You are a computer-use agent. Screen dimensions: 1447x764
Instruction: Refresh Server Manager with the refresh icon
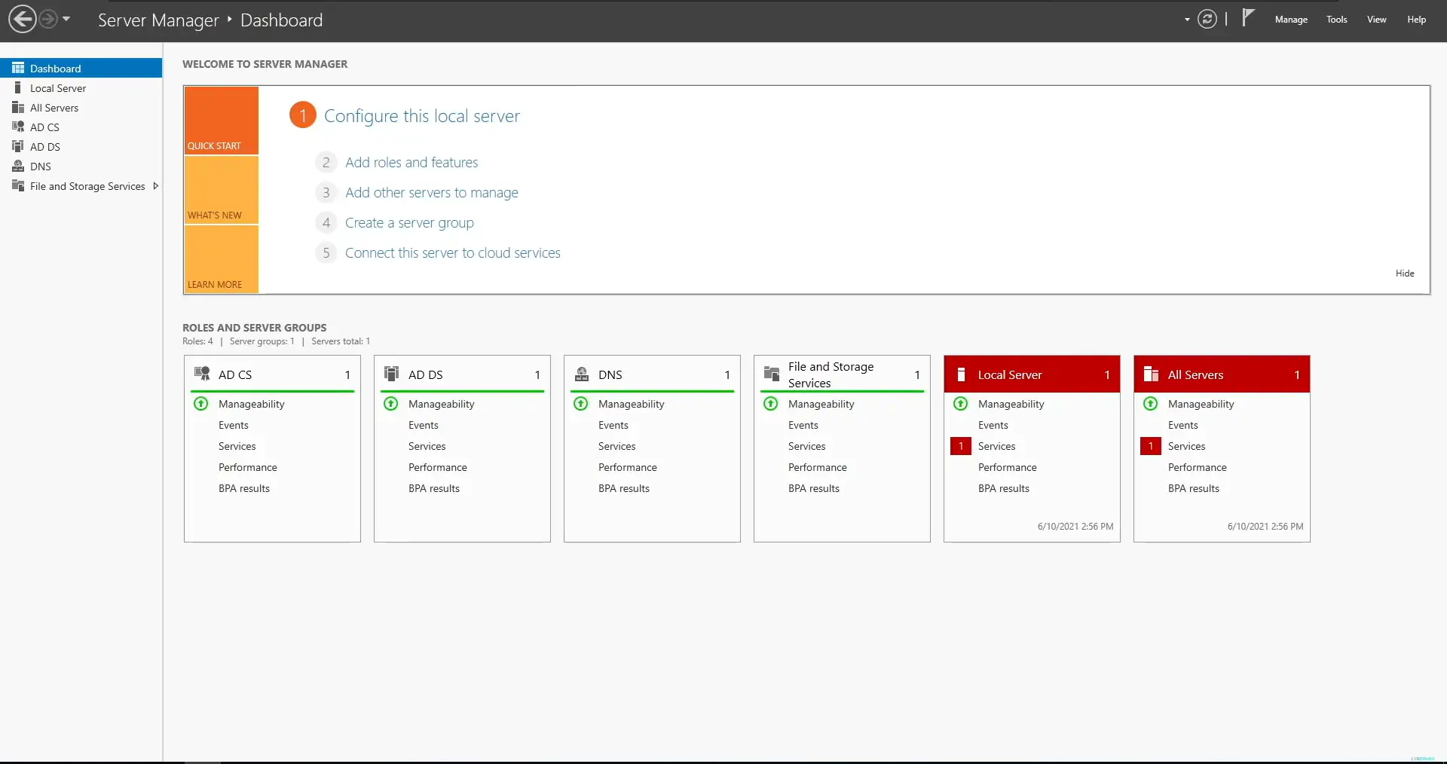(1207, 19)
